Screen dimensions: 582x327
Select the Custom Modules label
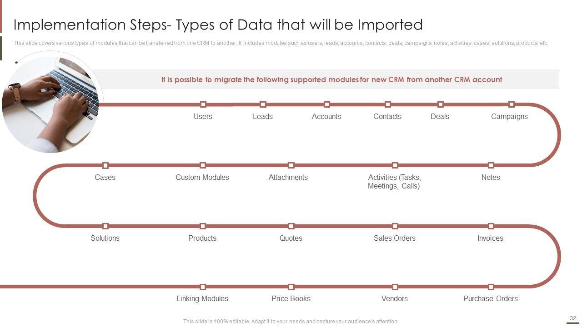click(x=202, y=178)
